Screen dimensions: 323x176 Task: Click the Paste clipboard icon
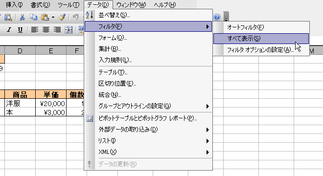pos(45,17)
